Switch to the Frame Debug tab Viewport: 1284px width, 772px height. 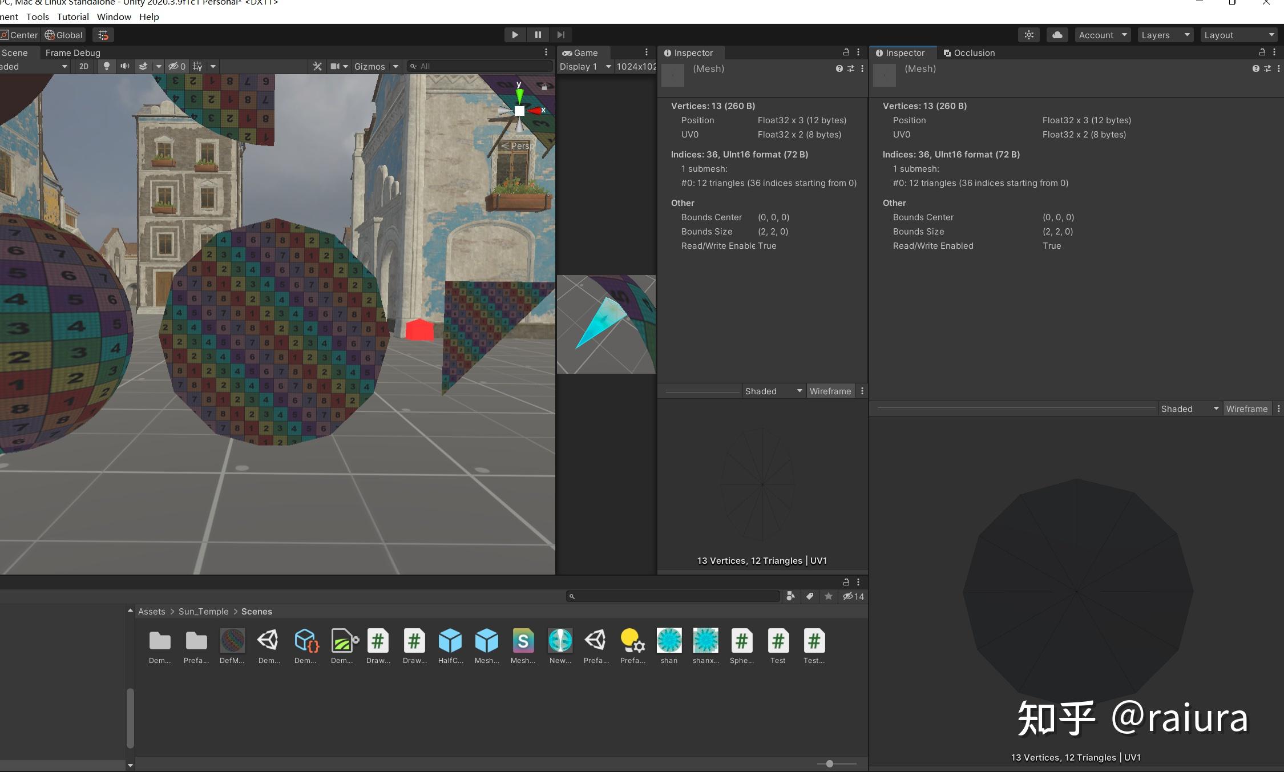click(x=72, y=52)
